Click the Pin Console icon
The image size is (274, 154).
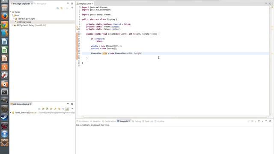click(248, 121)
